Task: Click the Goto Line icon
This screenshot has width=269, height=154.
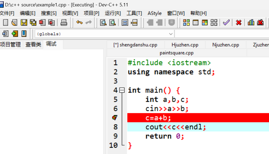Action: pos(134,22)
